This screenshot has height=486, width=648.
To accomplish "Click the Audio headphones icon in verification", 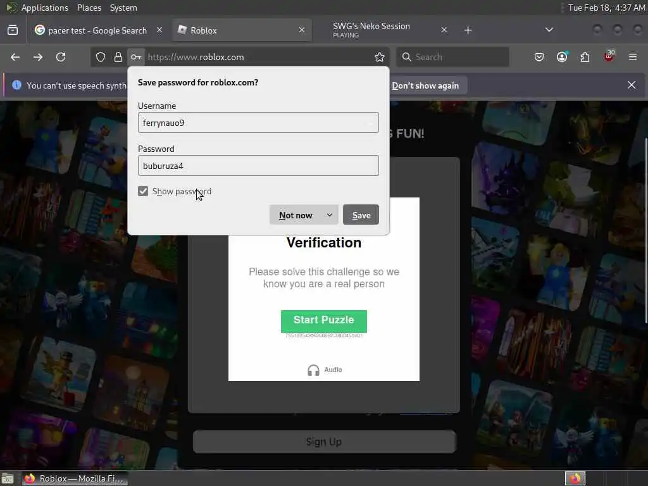I will [x=313, y=370].
